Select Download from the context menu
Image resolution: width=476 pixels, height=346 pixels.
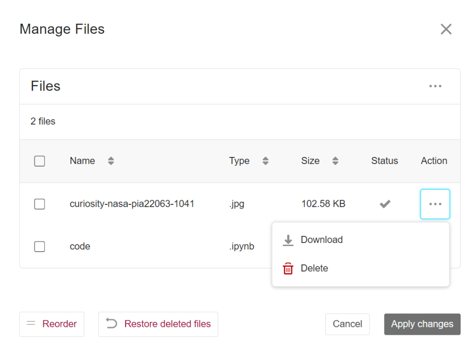pyautogui.click(x=322, y=240)
